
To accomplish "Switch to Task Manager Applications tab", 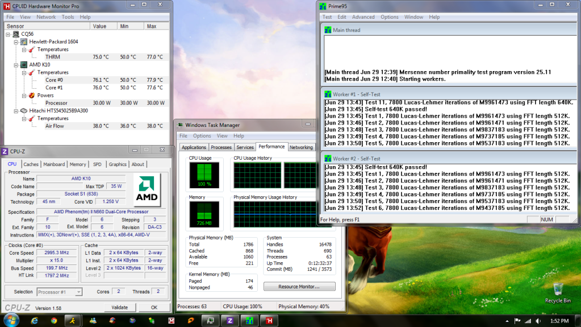I will (194, 147).
